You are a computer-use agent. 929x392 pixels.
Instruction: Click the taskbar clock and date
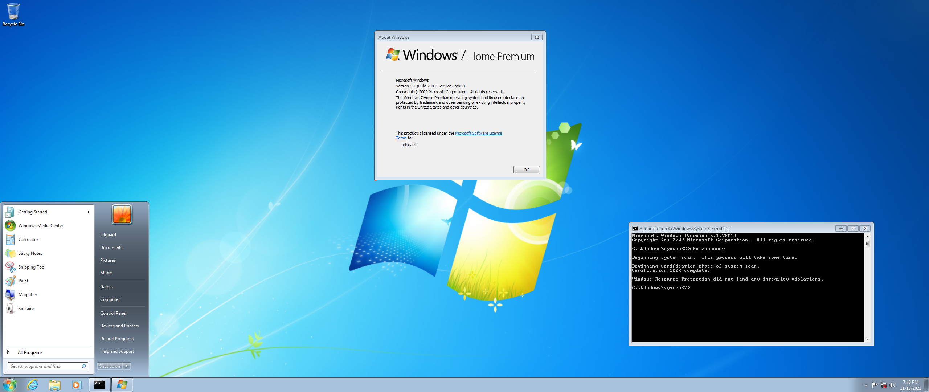910,385
